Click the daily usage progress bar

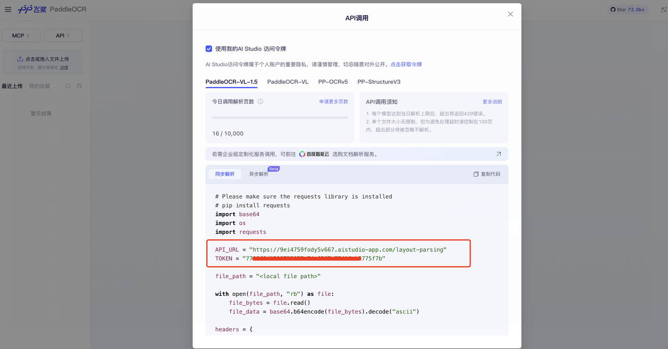(280, 118)
